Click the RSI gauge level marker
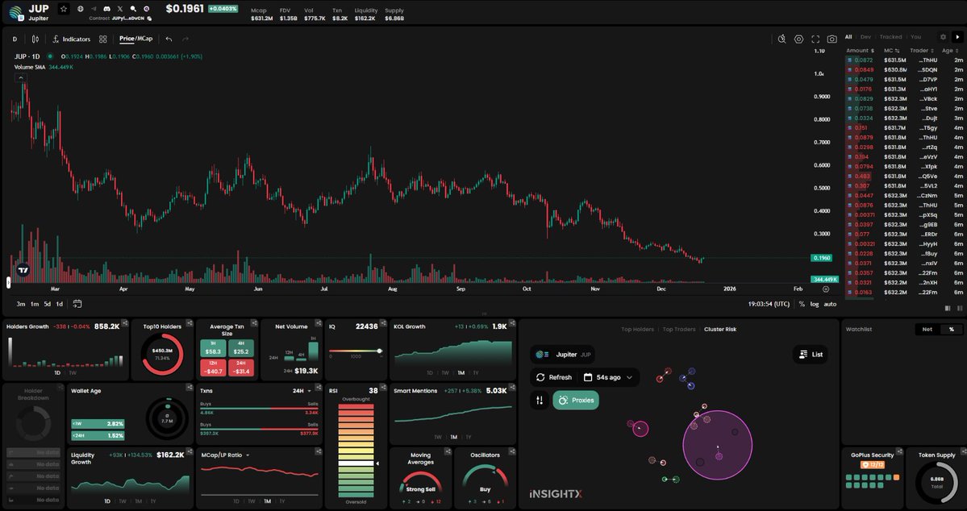This screenshot has width=967, height=511. tap(377, 463)
